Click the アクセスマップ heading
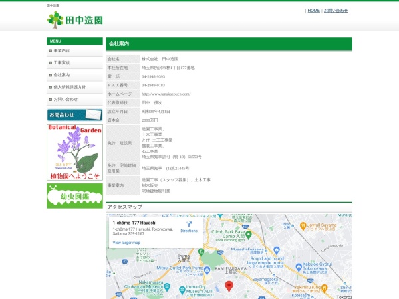Image resolution: width=399 pixels, height=299 pixels. (125, 207)
